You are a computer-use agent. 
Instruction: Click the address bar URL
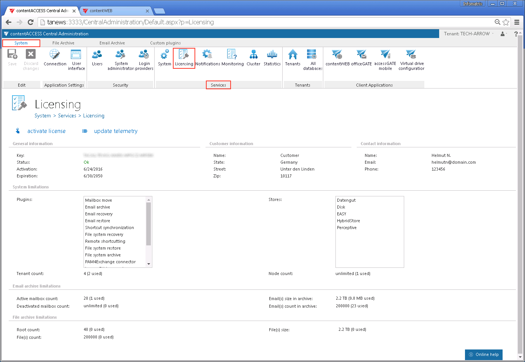[131, 22]
